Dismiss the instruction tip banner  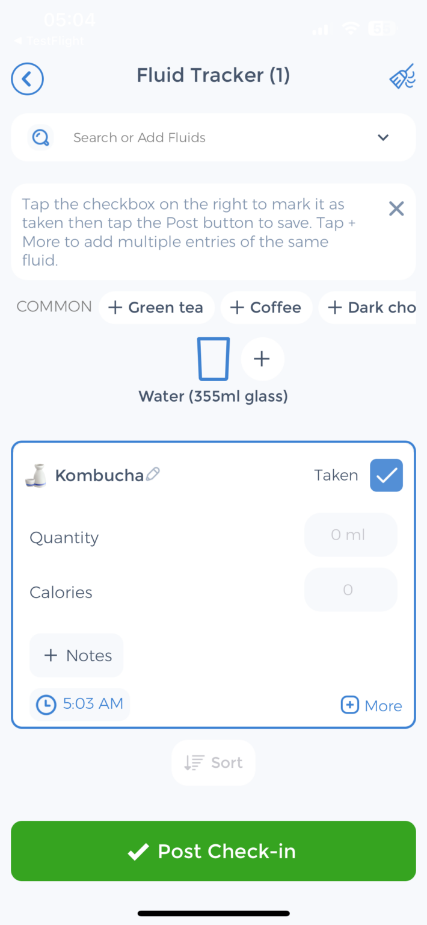[396, 209]
